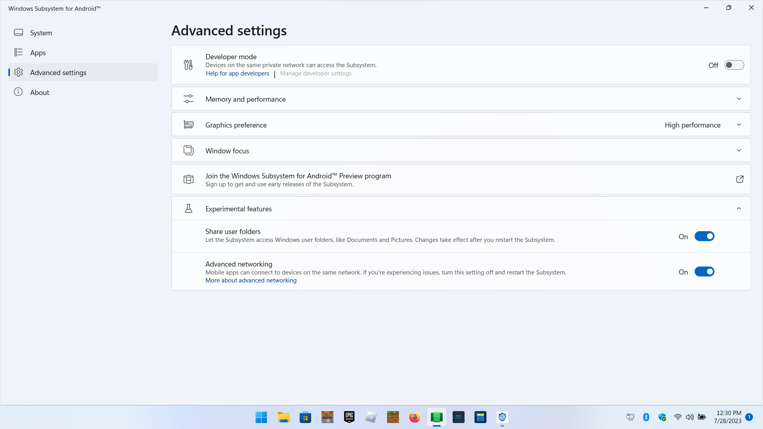Open Windows Security from the tray
This screenshot has height=429, width=763.
pyautogui.click(x=662, y=417)
